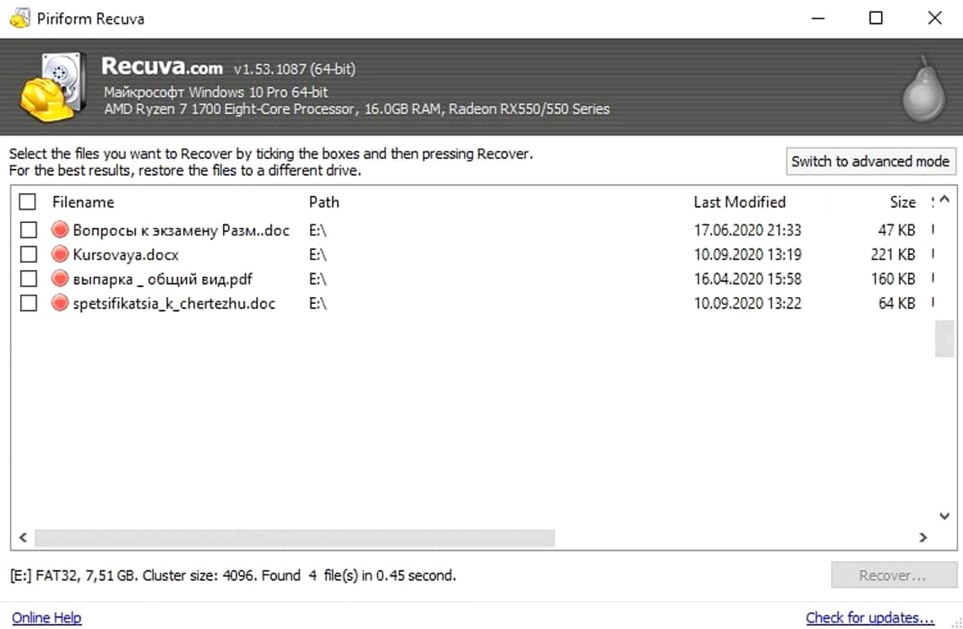963x629 pixels.
Task: Click the red status dot for Kursovaya.docx
Action: pos(60,254)
